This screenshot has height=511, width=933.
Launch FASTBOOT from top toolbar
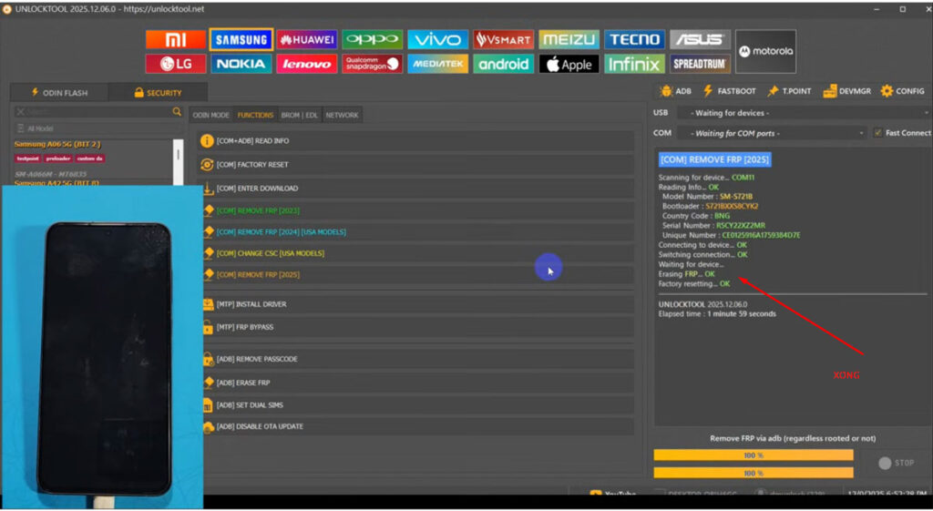coord(730,91)
